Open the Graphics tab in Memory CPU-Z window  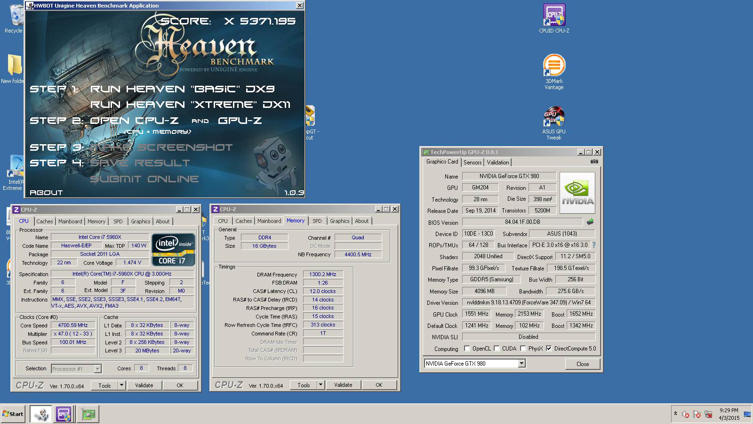340,221
